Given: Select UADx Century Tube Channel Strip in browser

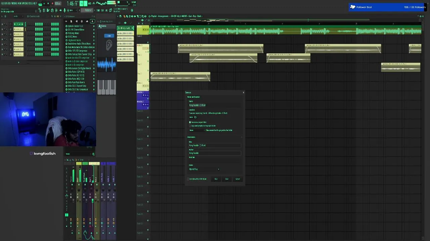Looking at the screenshot, I should coord(80,54).
